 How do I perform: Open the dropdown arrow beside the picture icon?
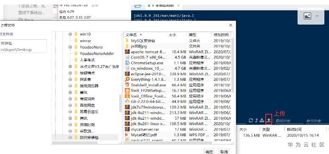point(317,16)
